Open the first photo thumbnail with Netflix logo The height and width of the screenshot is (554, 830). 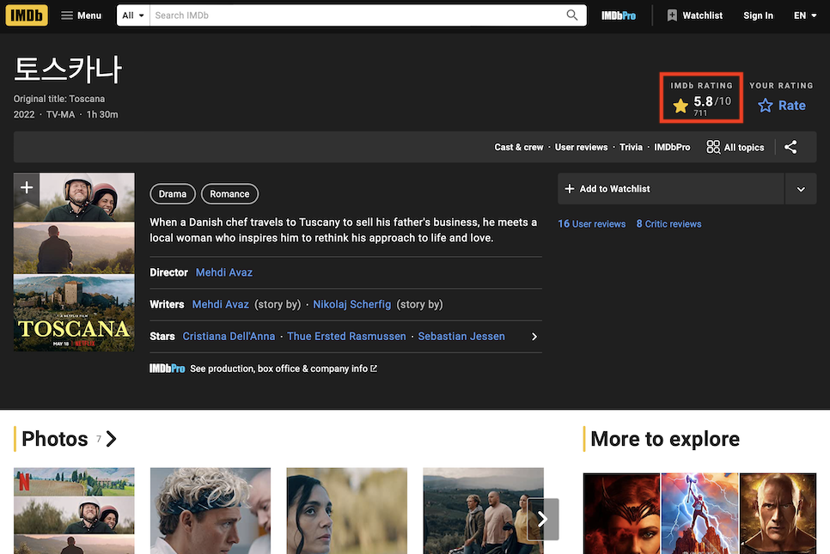74,510
